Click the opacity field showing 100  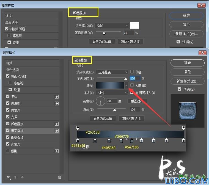click(x=135, y=78)
